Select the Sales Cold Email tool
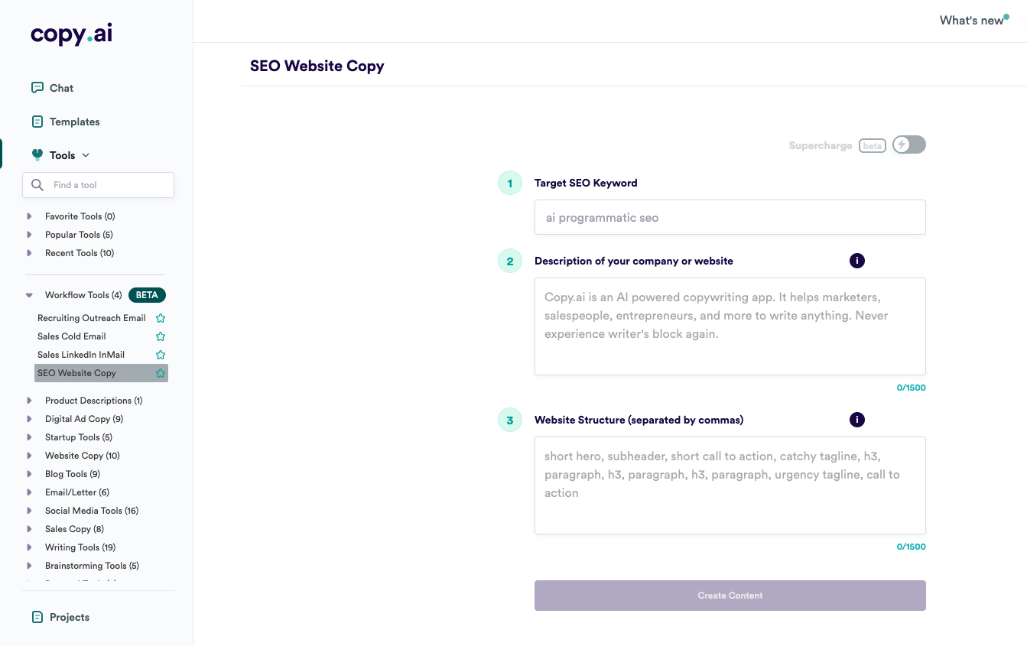The image size is (1027, 646). tap(72, 336)
